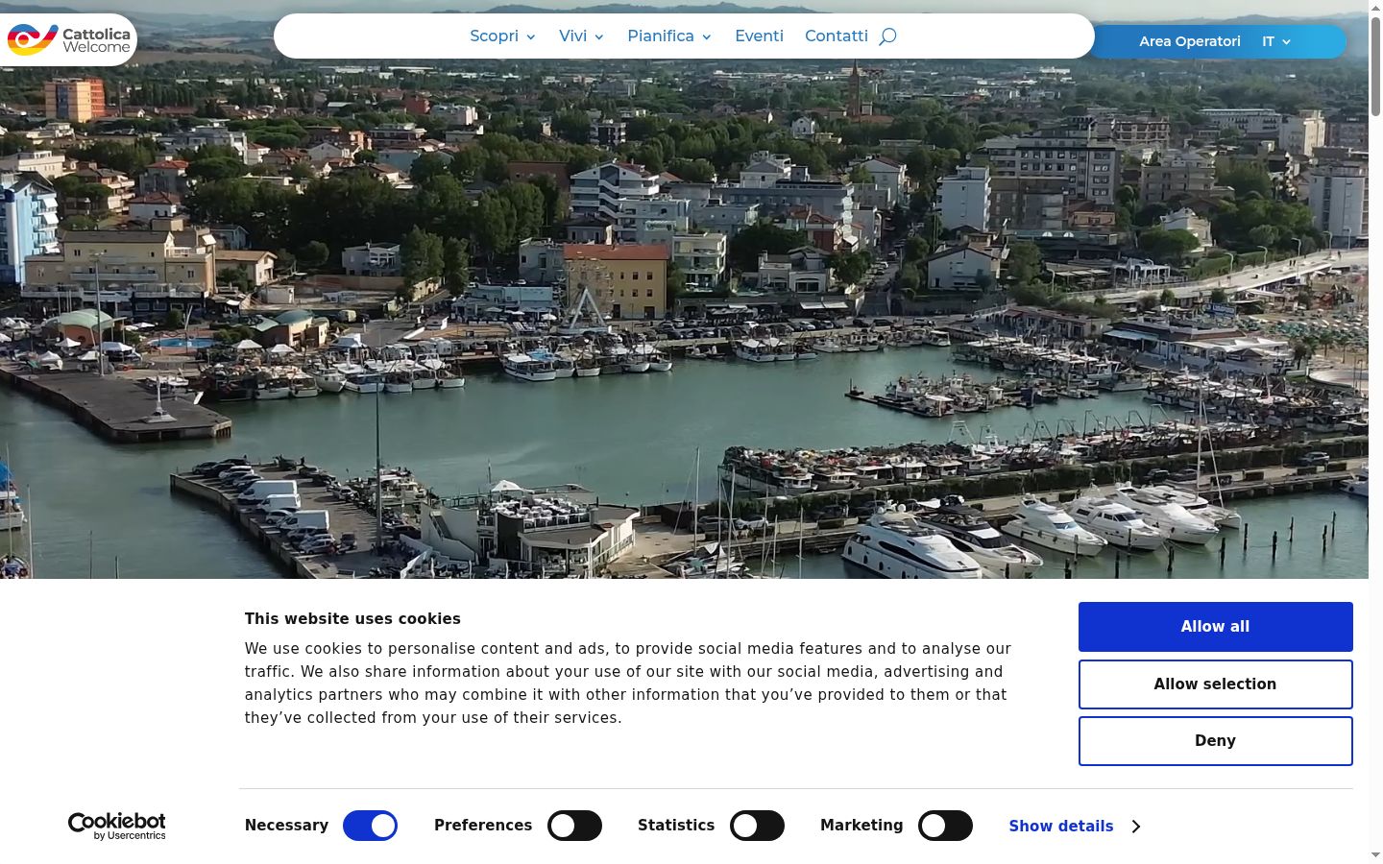Click the chevron arrow beside Show details

(1136, 827)
